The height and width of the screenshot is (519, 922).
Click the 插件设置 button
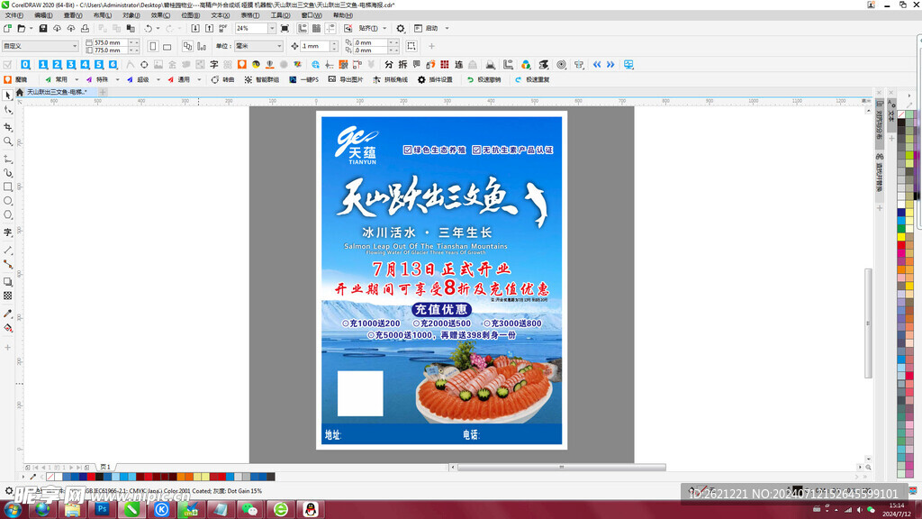click(435, 79)
